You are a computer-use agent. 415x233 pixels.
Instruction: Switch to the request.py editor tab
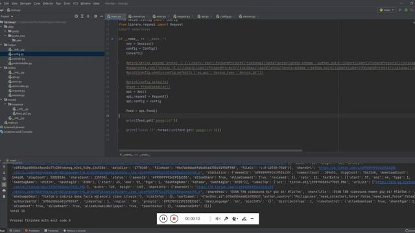[x=182, y=16]
